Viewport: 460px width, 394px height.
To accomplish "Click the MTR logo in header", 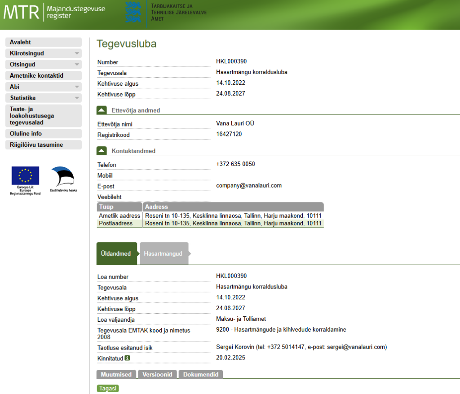I will 22,12.
